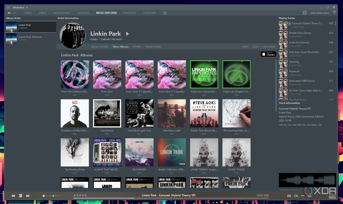This screenshot has width=343, height=204.
Task: Open the Lost Demos album cover
Action: point(107,113)
